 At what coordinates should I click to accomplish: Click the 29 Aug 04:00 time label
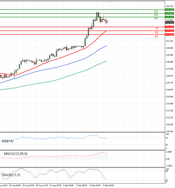tap(28, 185)
